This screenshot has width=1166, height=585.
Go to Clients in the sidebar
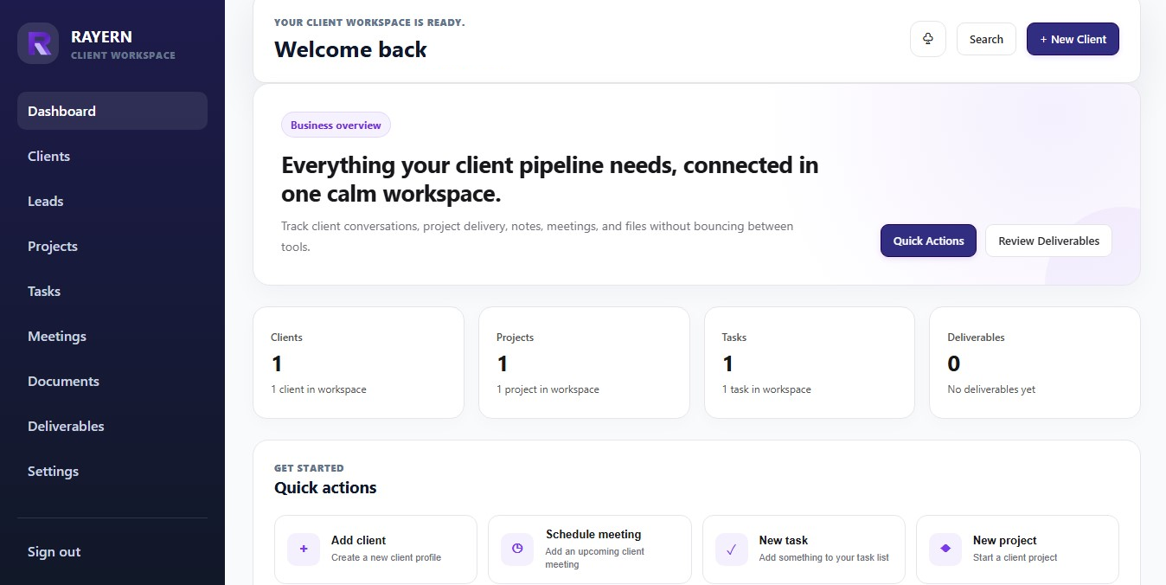point(112,156)
